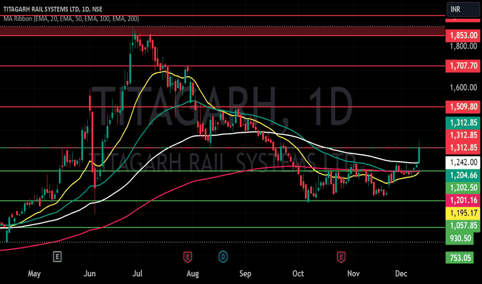Select the green 753.05 price label

460,258
